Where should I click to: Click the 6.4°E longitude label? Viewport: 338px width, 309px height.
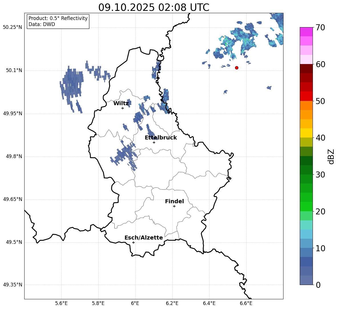tap(209, 303)
